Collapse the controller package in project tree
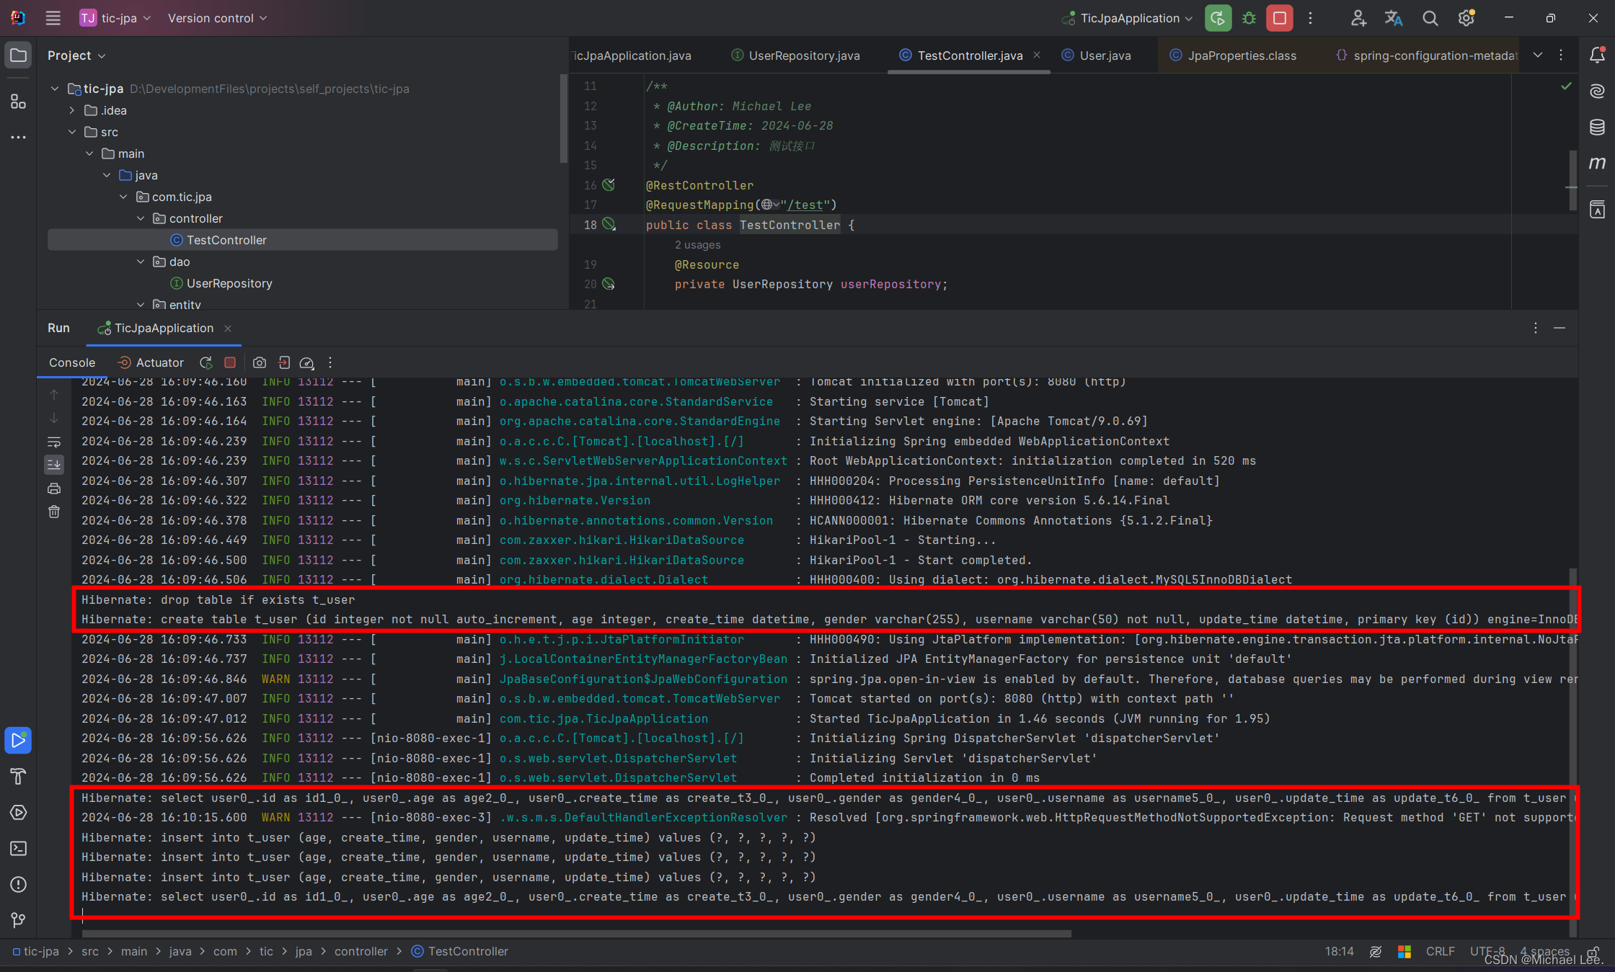Screen dimensions: 1615x972 click(x=141, y=218)
